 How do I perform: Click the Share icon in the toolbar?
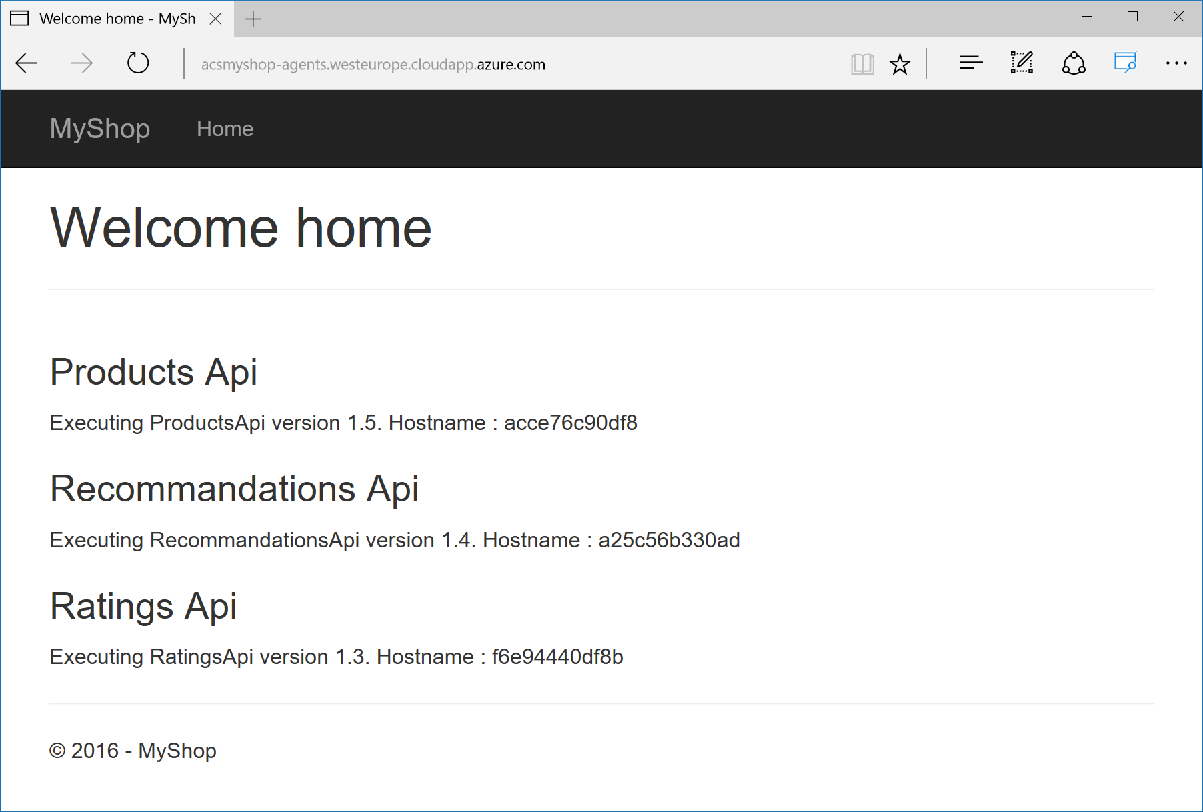click(1074, 63)
